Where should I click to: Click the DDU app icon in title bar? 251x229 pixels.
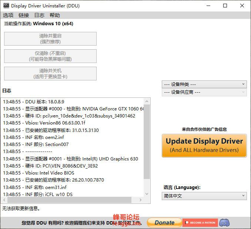(x=6, y=6)
